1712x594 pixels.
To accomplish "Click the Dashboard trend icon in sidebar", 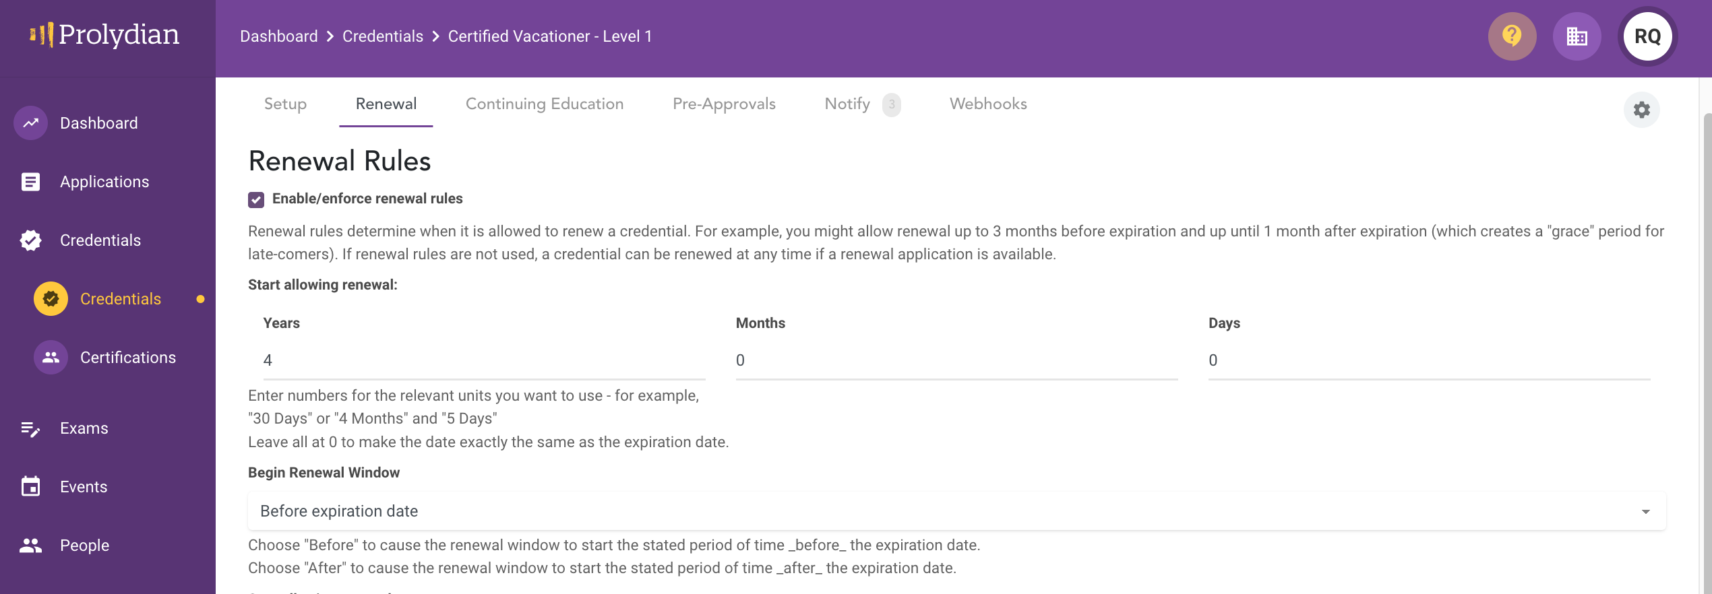I will tap(31, 123).
